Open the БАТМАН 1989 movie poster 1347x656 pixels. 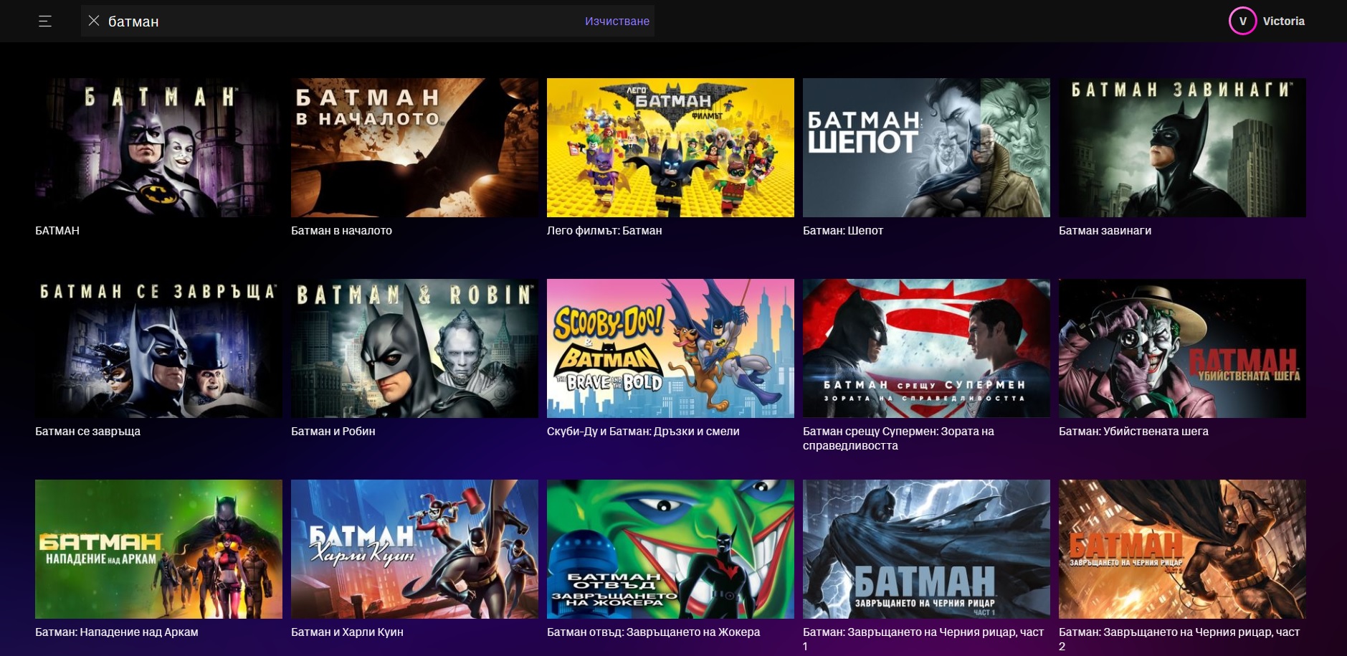[158, 148]
